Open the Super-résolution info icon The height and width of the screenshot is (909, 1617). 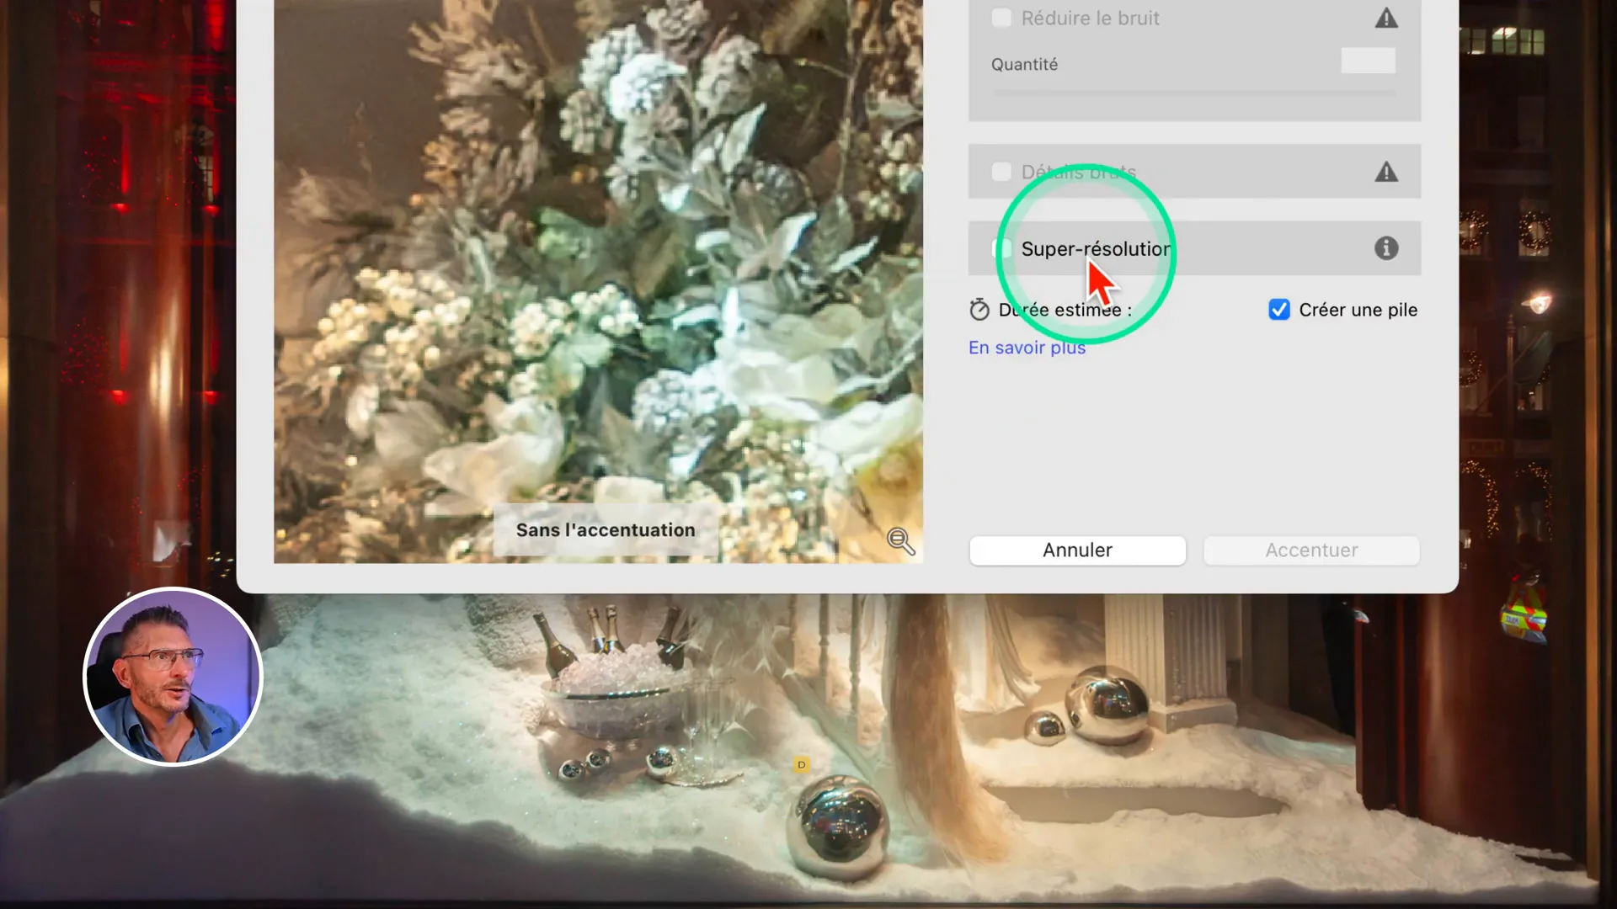[1386, 248]
